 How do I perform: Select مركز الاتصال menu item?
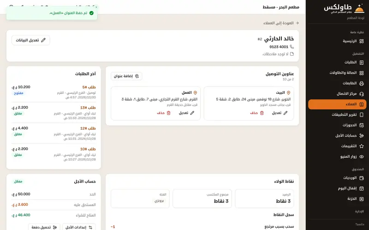coord(337,94)
